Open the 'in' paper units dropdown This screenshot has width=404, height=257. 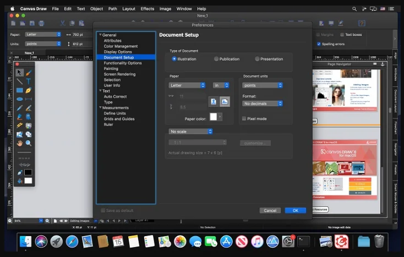pyautogui.click(x=221, y=85)
